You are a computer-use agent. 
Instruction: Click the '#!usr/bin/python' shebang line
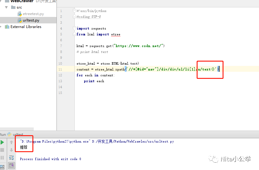click(x=91, y=11)
